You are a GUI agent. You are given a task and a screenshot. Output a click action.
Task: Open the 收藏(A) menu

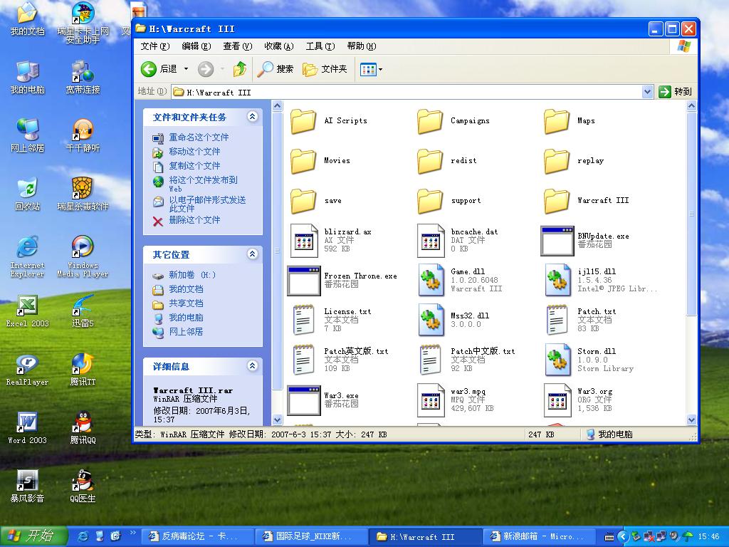click(x=279, y=46)
